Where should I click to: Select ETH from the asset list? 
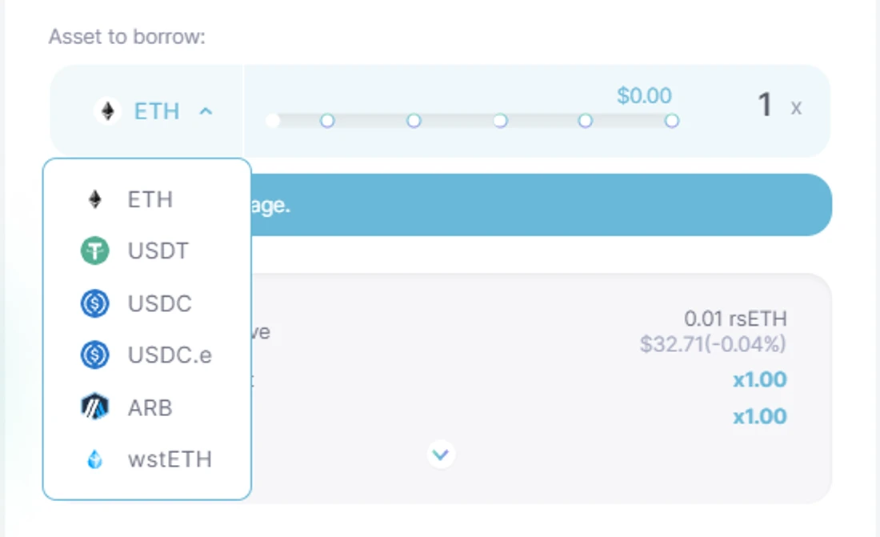pos(147,199)
